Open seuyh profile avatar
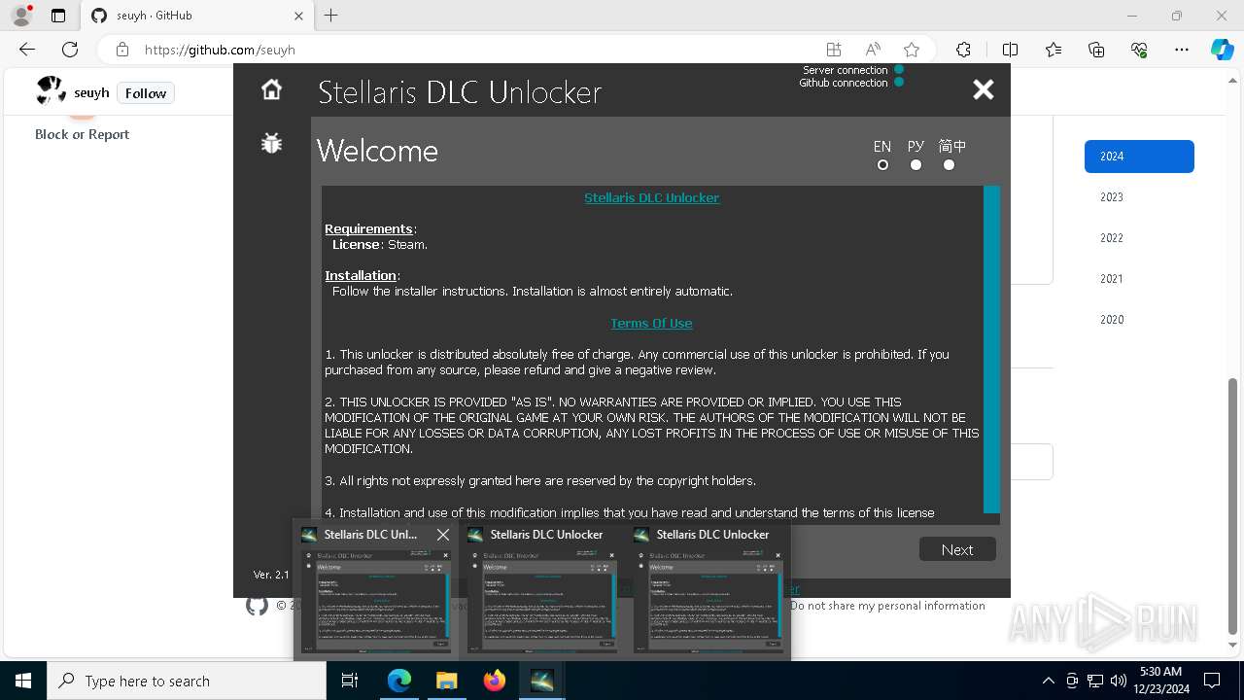Screen dimensions: 1244x700 pos(52,91)
